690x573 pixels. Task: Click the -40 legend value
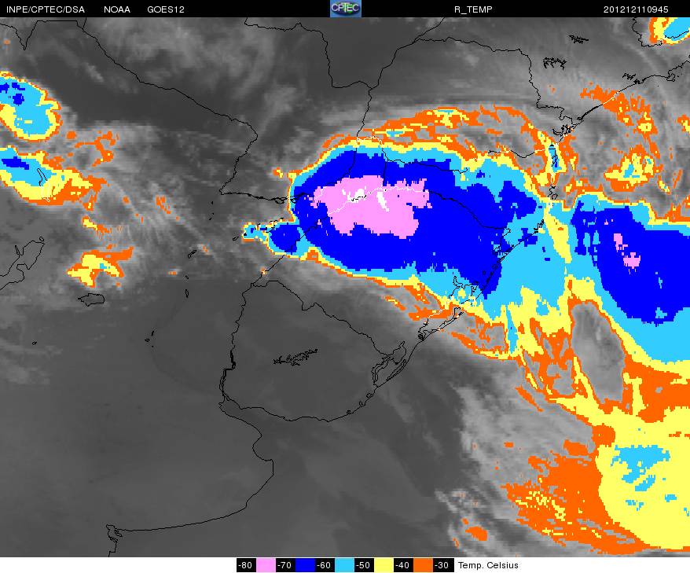coord(403,565)
